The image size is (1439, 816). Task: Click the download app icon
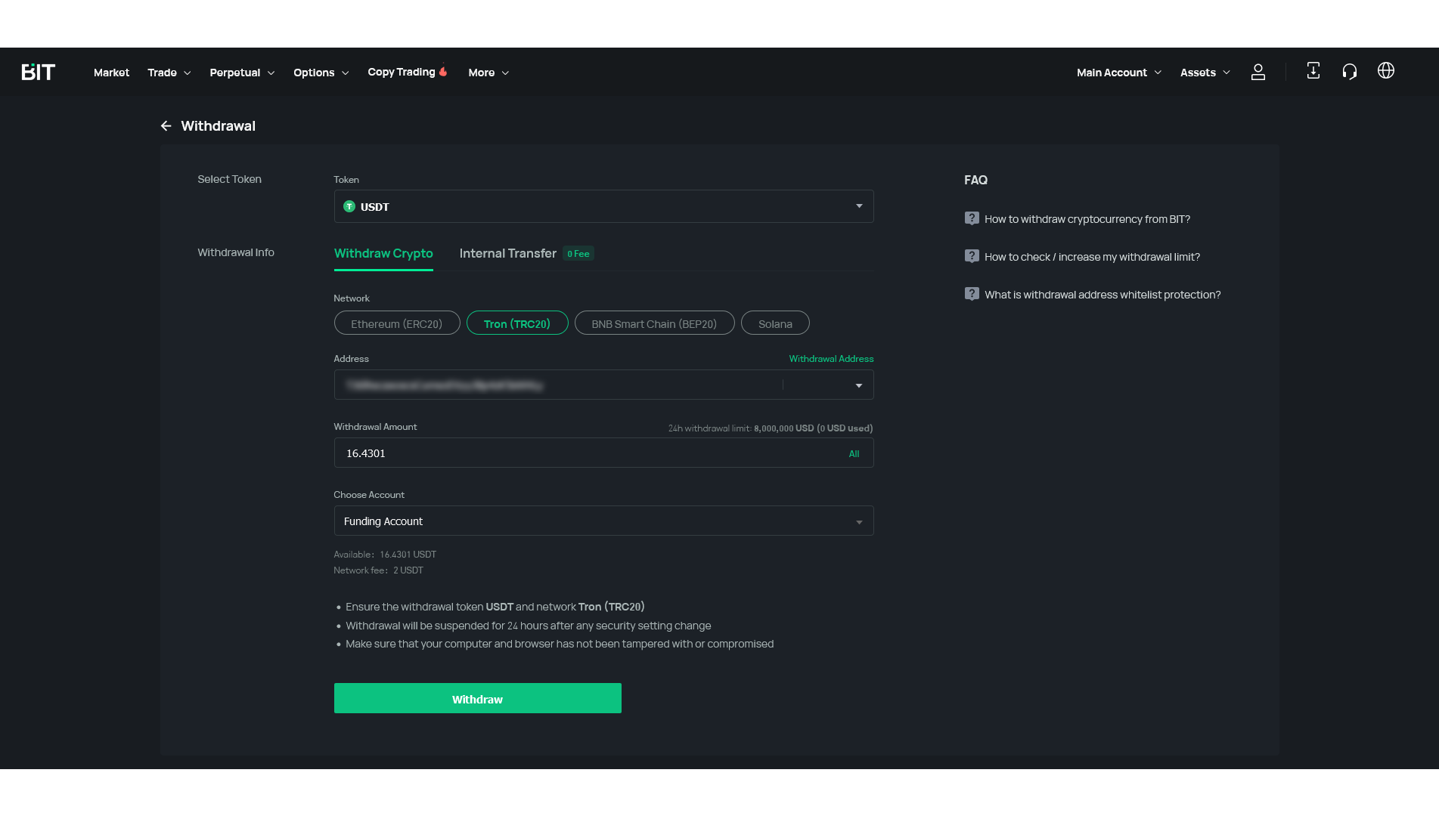1313,71
